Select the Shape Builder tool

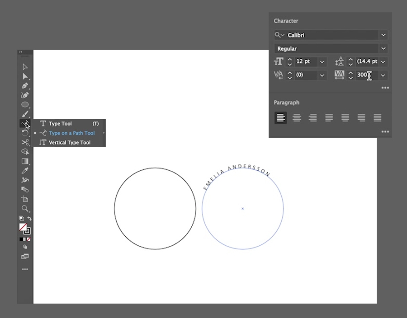(x=25, y=152)
